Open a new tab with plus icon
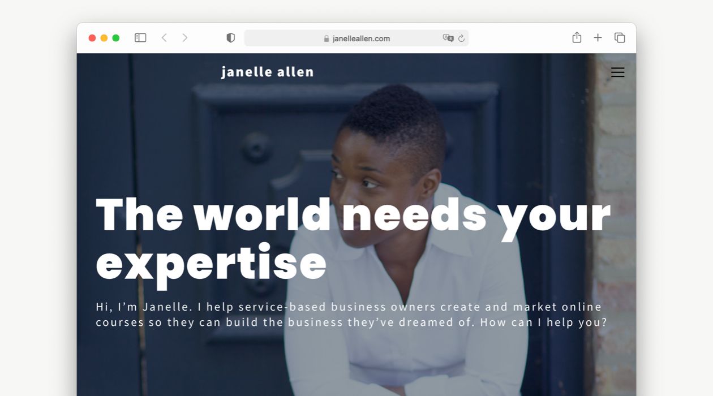This screenshot has width=713, height=396. [x=598, y=38]
